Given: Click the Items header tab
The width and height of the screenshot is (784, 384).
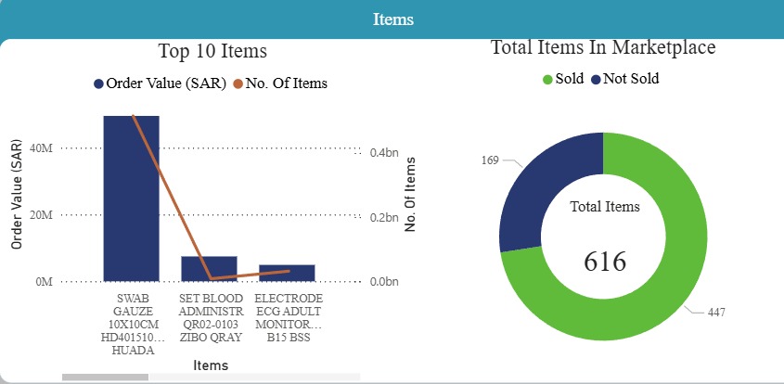Looking at the screenshot, I should [x=392, y=19].
